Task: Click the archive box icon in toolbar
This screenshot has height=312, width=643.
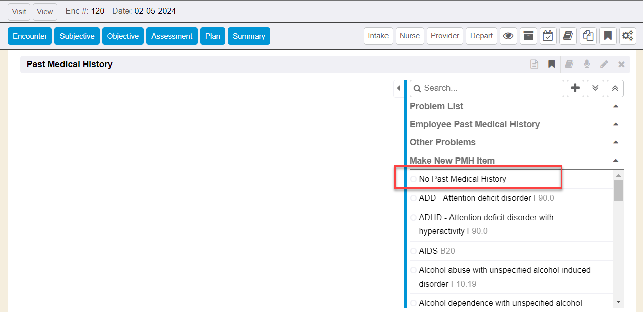Action: pos(528,36)
